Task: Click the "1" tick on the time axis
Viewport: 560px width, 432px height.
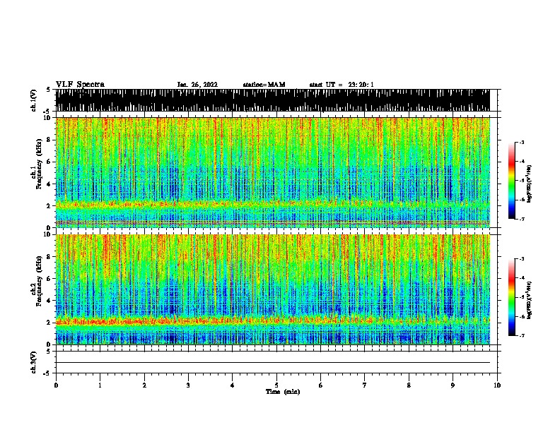Action: (x=100, y=385)
